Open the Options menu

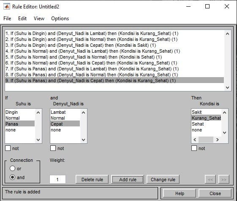60,19
